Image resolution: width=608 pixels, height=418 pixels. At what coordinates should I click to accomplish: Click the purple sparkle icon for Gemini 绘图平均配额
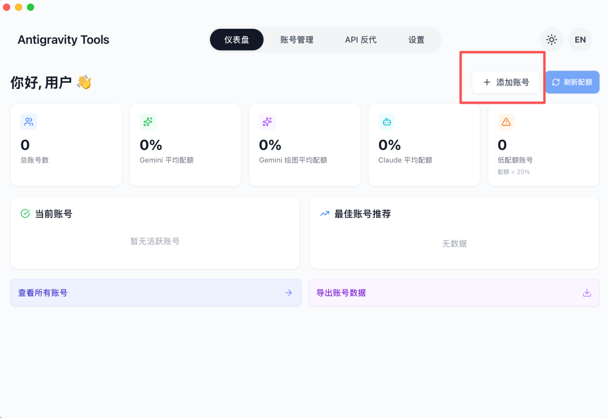pos(267,122)
